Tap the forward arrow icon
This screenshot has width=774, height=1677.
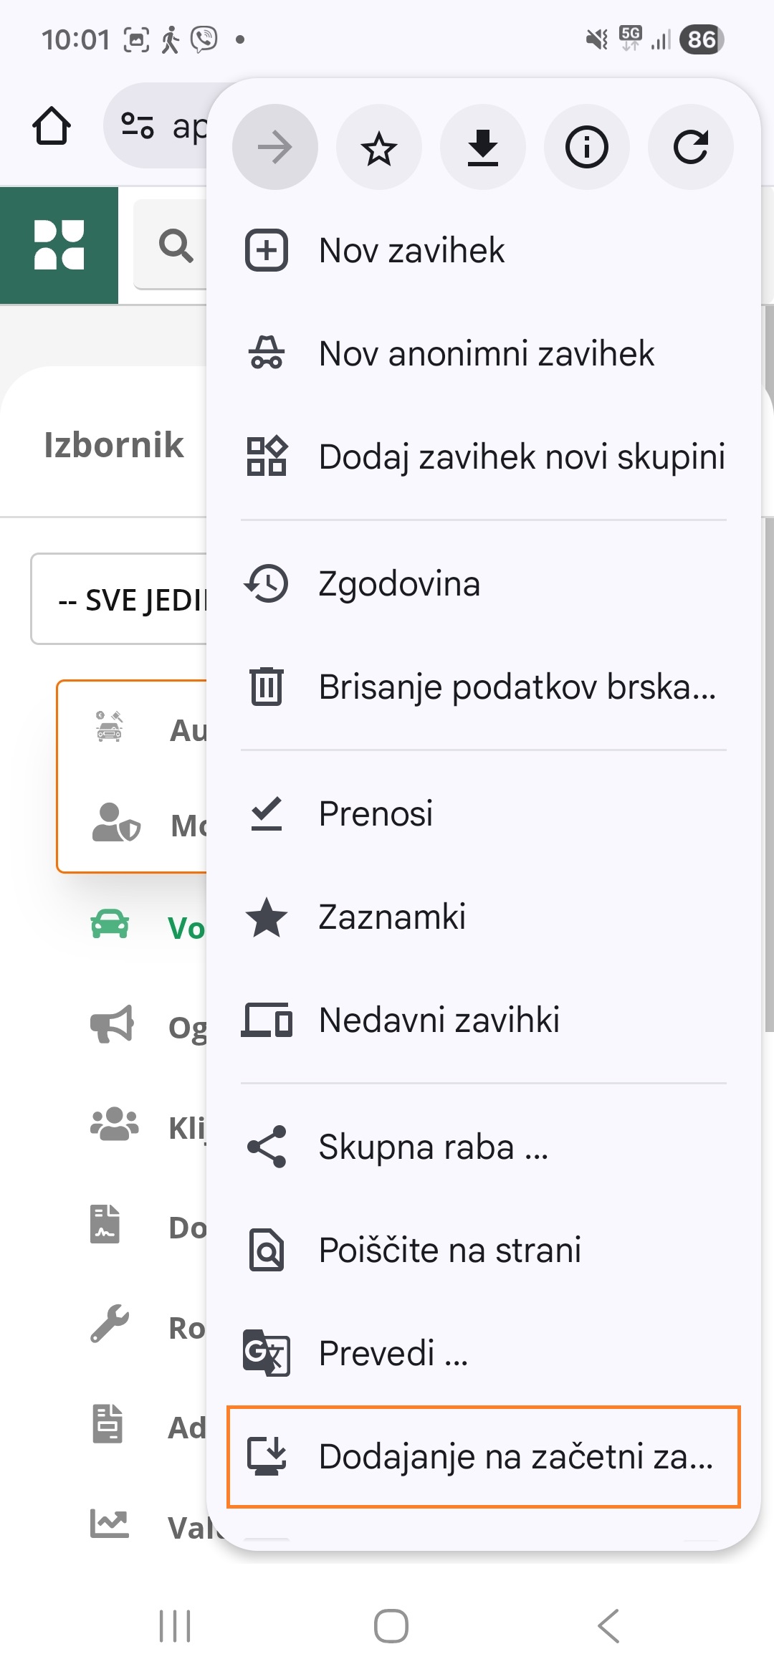(274, 148)
